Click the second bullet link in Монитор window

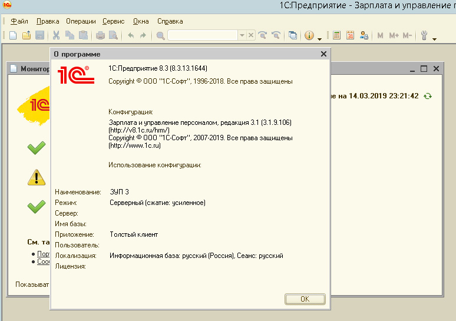44,262
